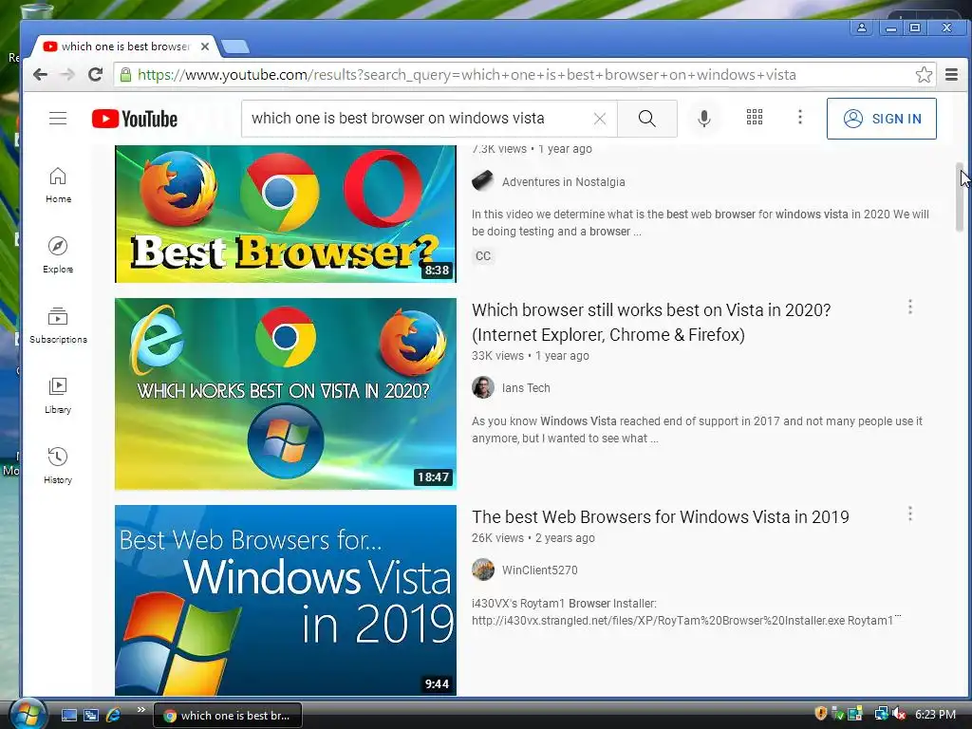Open the Chrome profile user button
Viewport: 972px width, 729px height.
(862, 28)
